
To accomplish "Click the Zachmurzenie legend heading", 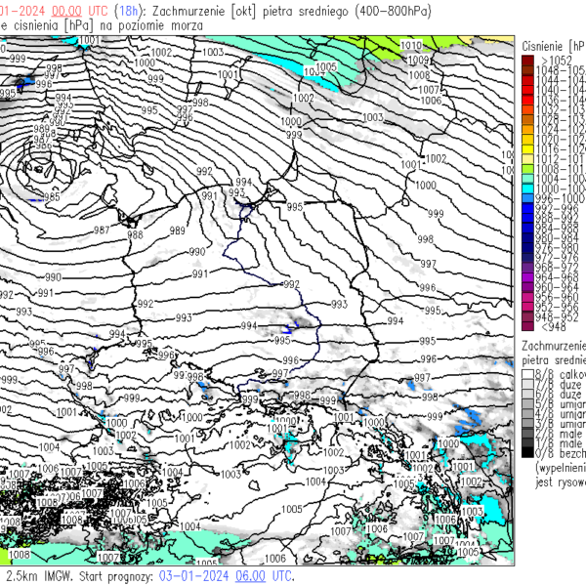I will [x=554, y=346].
